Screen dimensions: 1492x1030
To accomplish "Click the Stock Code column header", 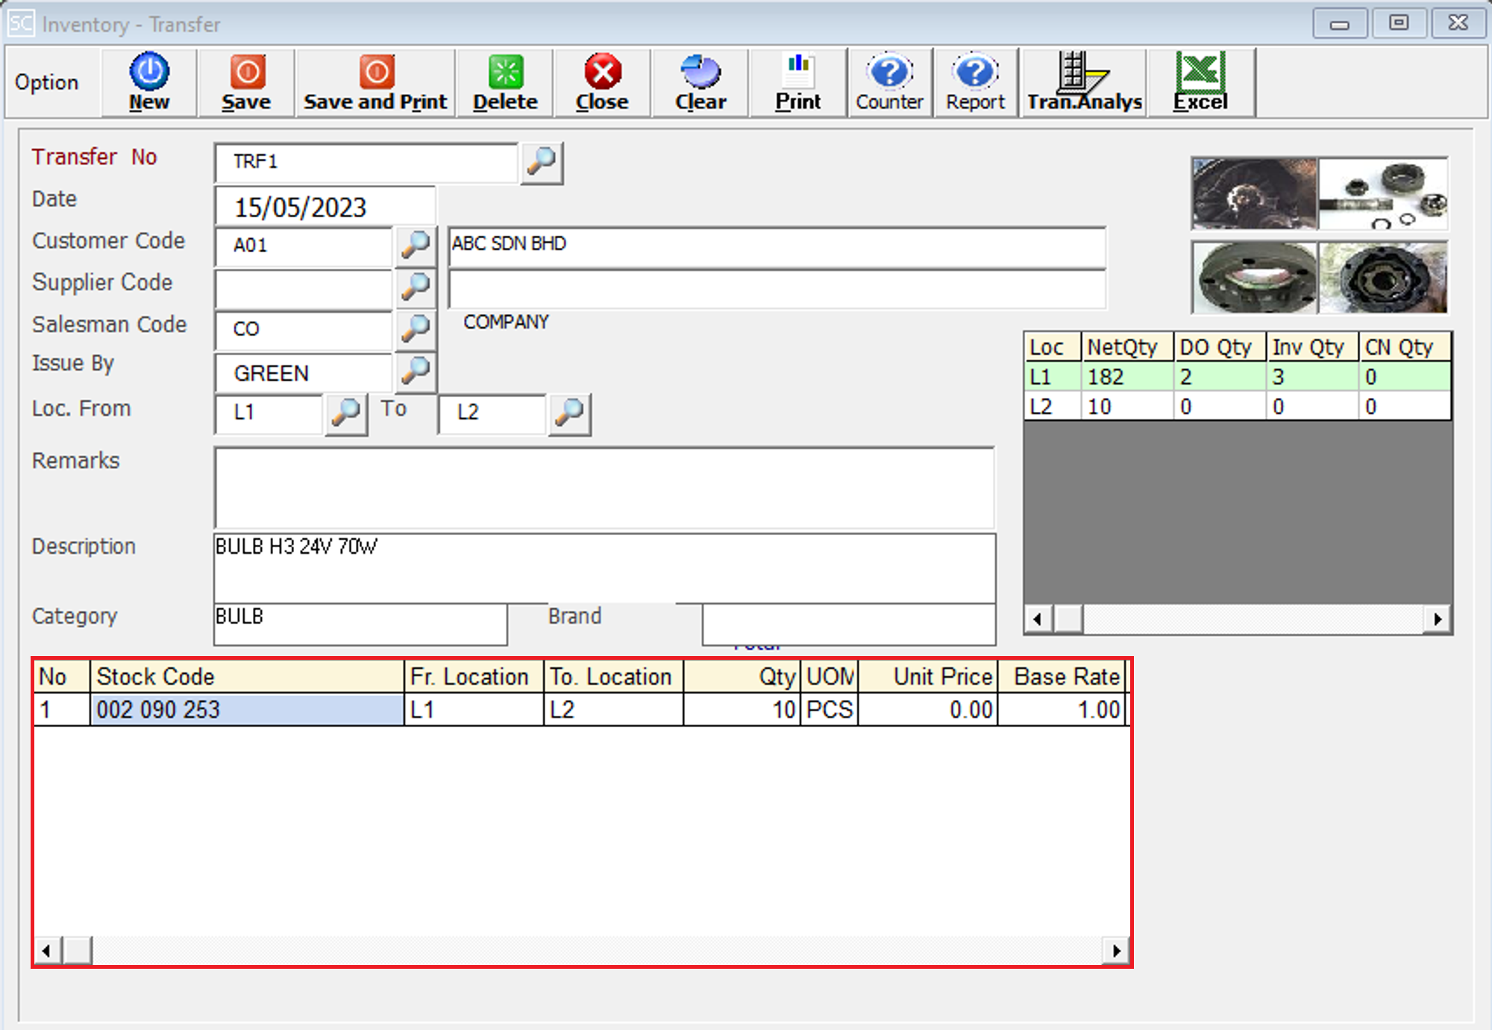I will pos(247,676).
